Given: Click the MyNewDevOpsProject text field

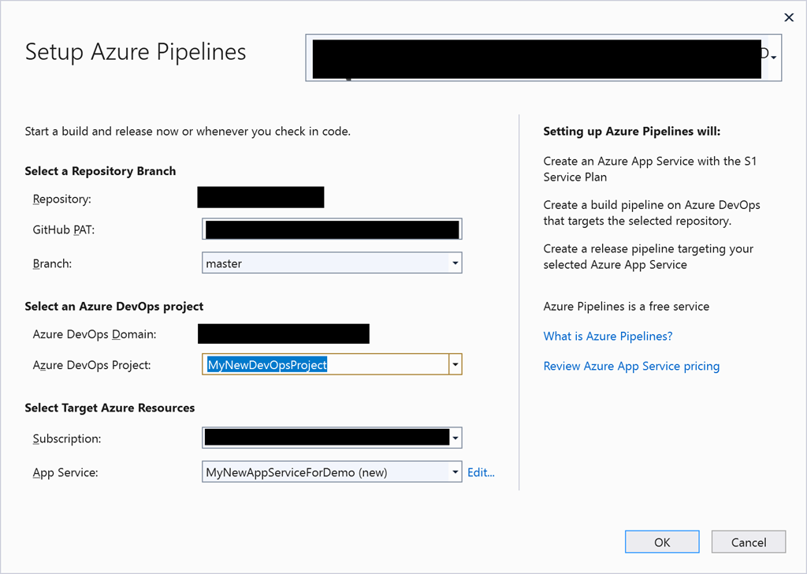Looking at the screenshot, I should 323,364.
